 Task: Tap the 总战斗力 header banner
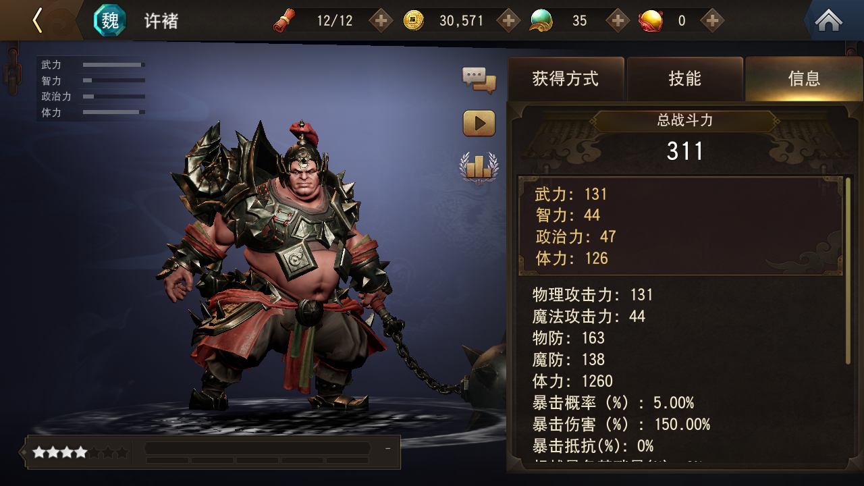pyautogui.click(x=685, y=121)
